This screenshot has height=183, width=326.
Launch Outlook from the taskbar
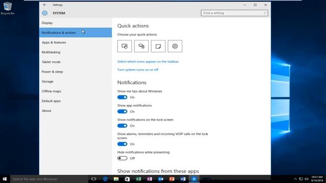[161, 179]
